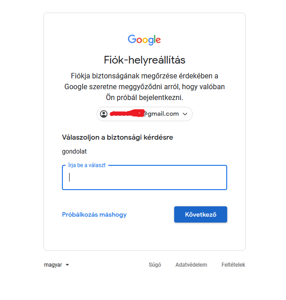The image size is (286, 300).
Task: Click the "Fiók-helyreállítás" heading
Action: pyautogui.click(x=144, y=60)
